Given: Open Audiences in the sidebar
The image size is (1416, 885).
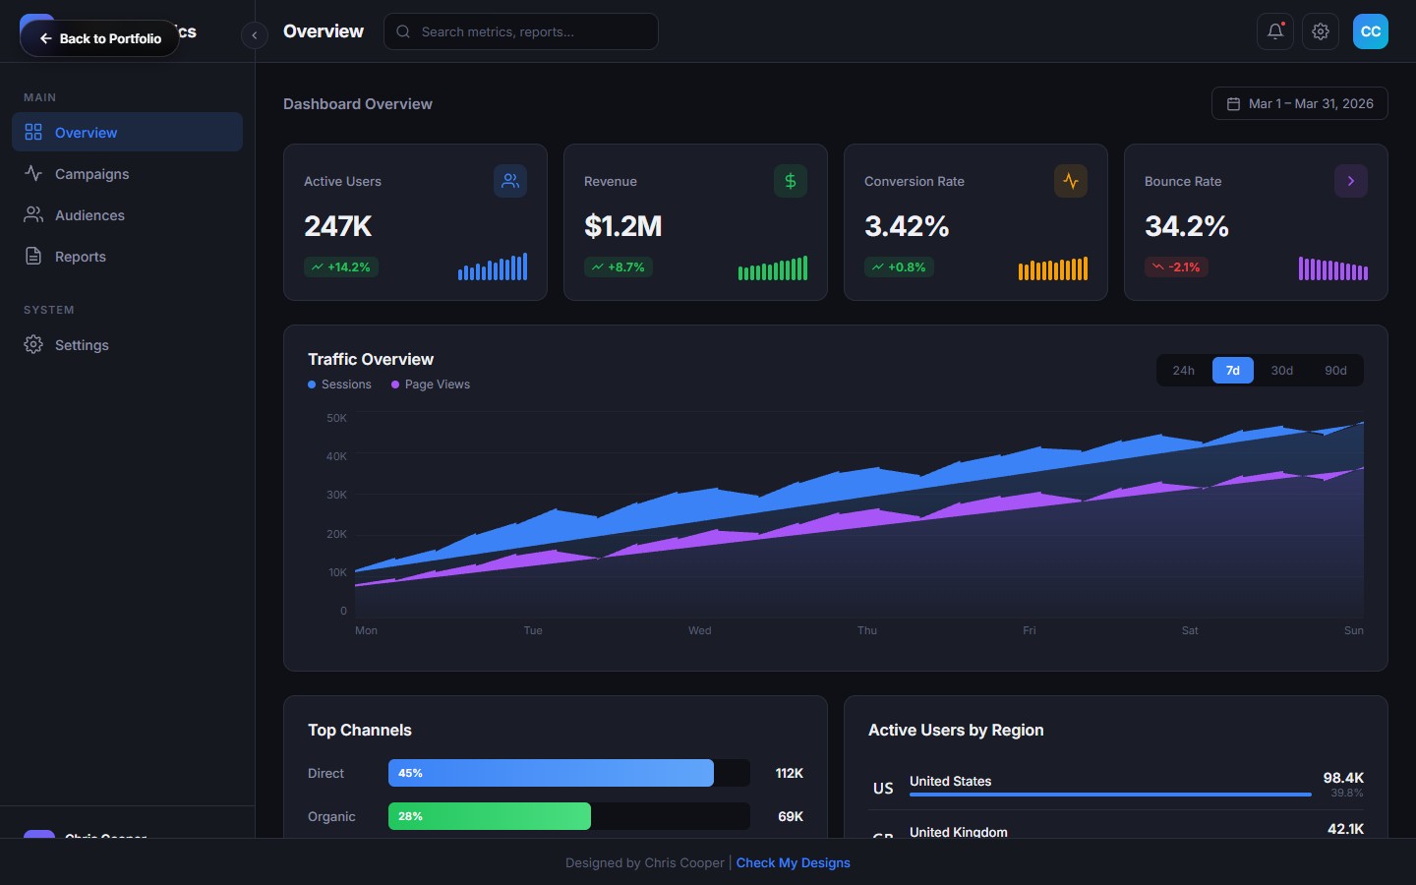Looking at the screenshot, I should 128,214.
